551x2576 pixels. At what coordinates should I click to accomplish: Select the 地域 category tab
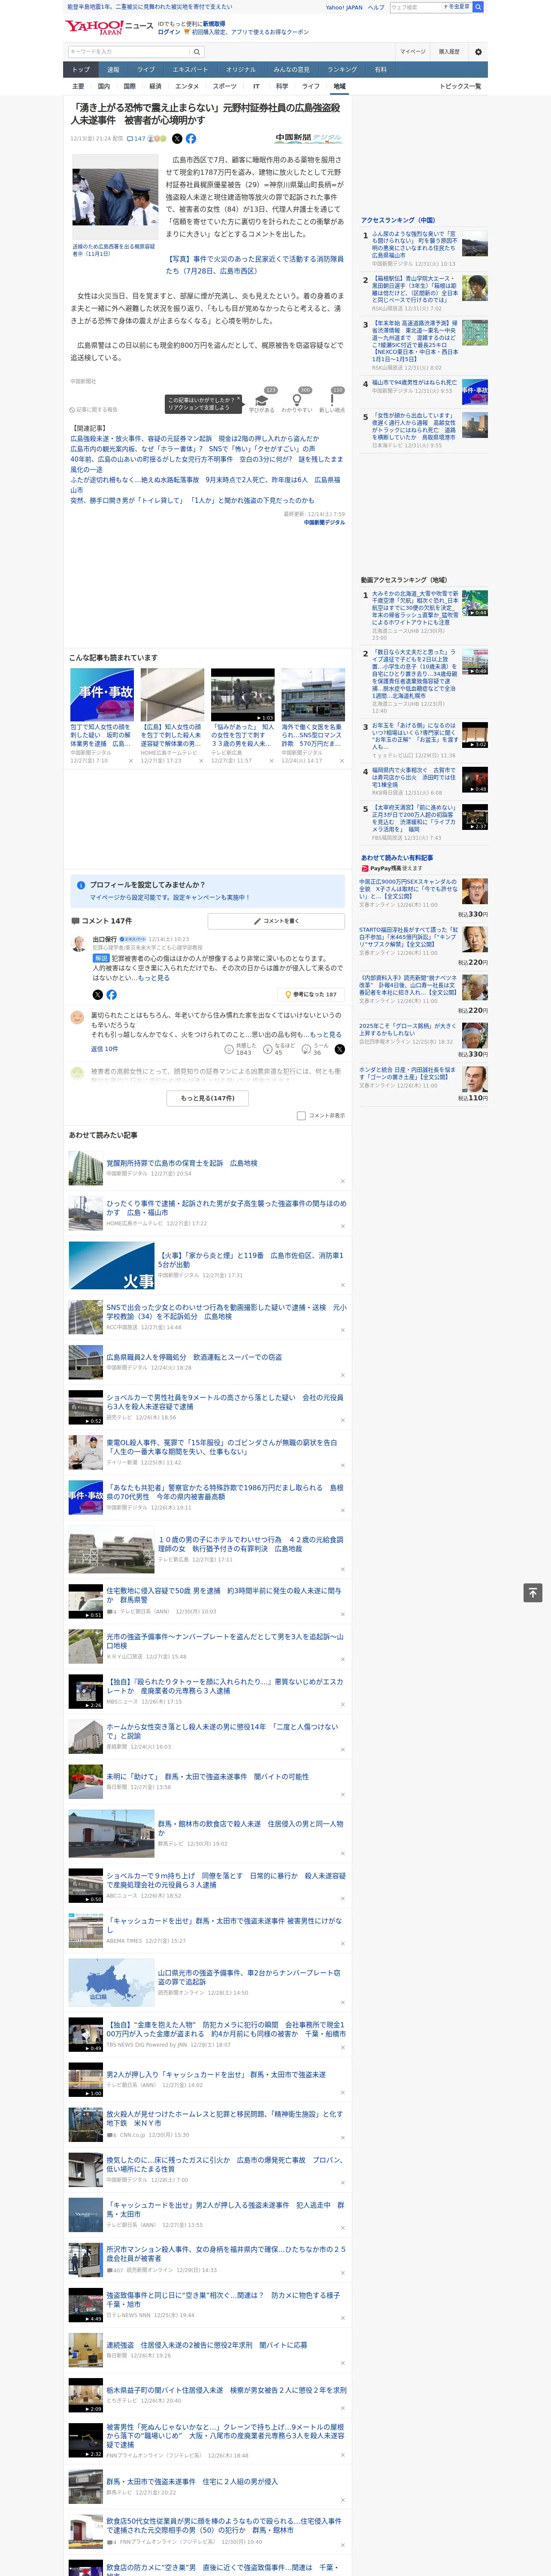point(339,86)
